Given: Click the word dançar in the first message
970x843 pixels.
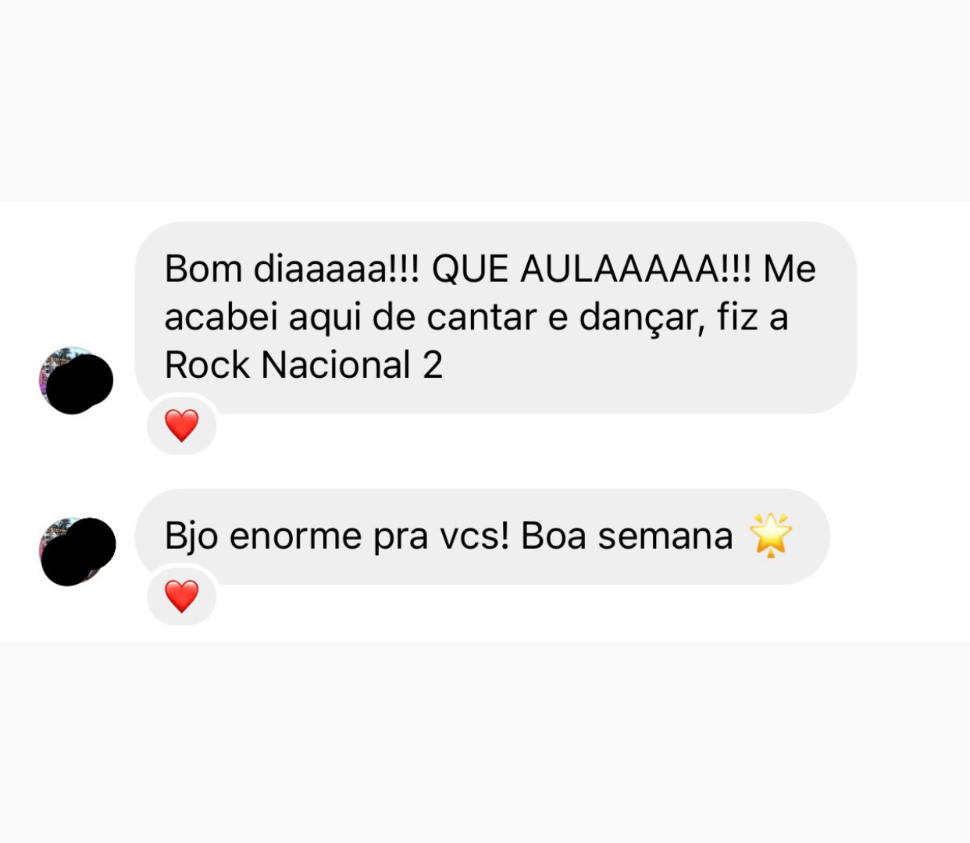Looking at the screenshot, I should [x=641, y=318].
